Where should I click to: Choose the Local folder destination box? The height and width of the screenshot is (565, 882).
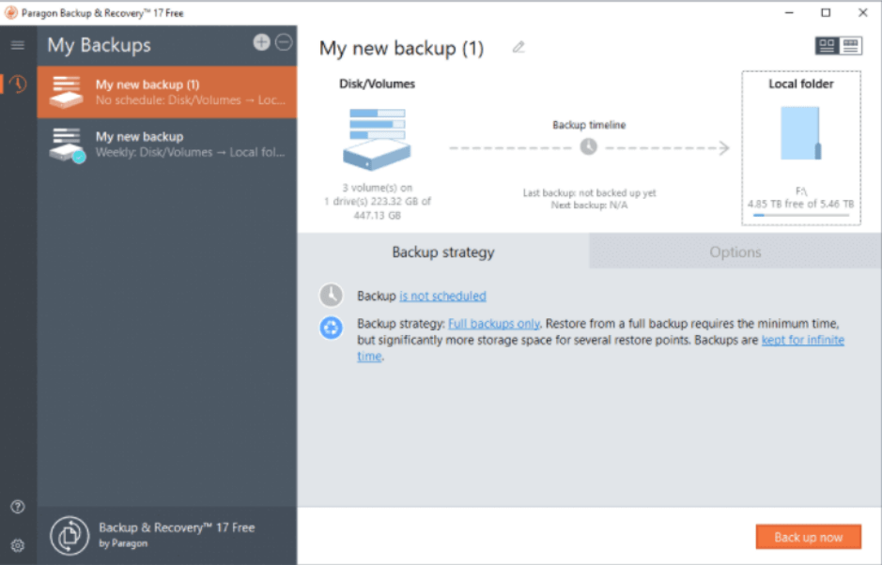[801, 148]
